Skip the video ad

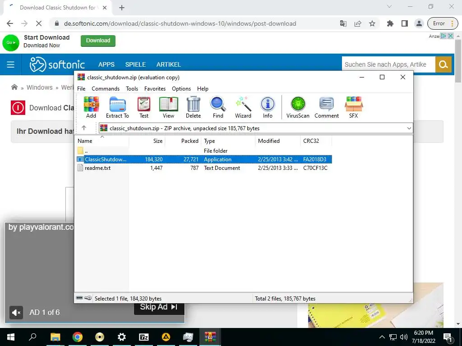point(159,307)
